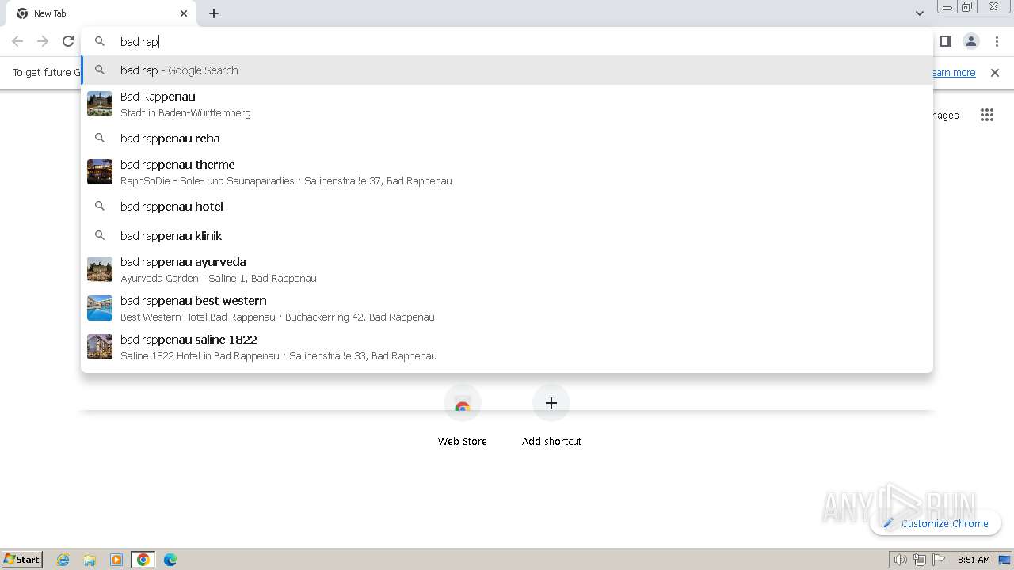Open the side panel icon
The width and height of the screenshot is (1014, 570).
(945, 41)
